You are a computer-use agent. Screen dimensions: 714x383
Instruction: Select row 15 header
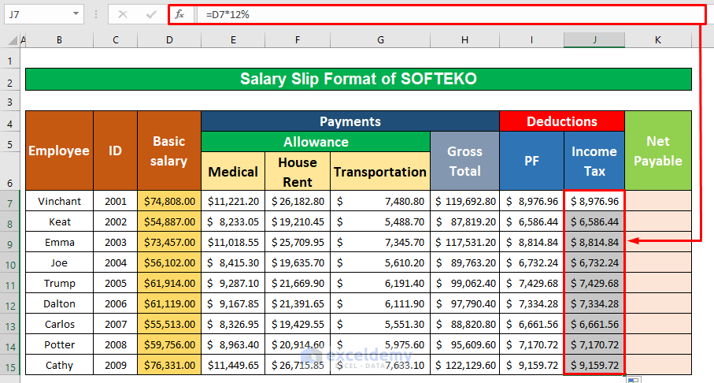point(9,365)
